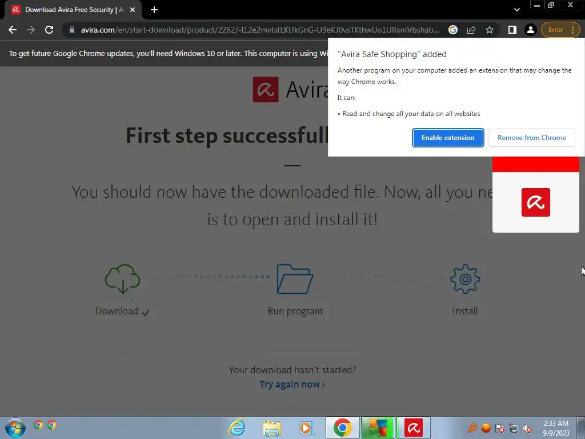Image resolution: width=585 pixels, height=439 pixels.
Task: Open first pinned Chrome quick-launch icon
Action: 38,425
